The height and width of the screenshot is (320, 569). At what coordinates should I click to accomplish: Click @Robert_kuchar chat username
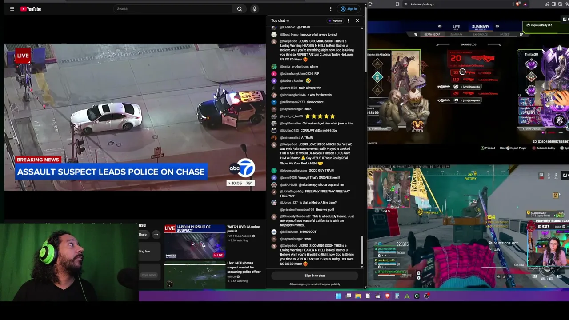tap(292, 81)
